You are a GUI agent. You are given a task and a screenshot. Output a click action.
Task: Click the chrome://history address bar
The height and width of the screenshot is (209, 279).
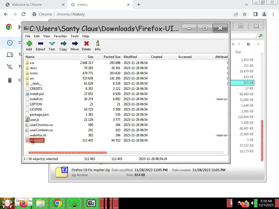click(132, 14)
